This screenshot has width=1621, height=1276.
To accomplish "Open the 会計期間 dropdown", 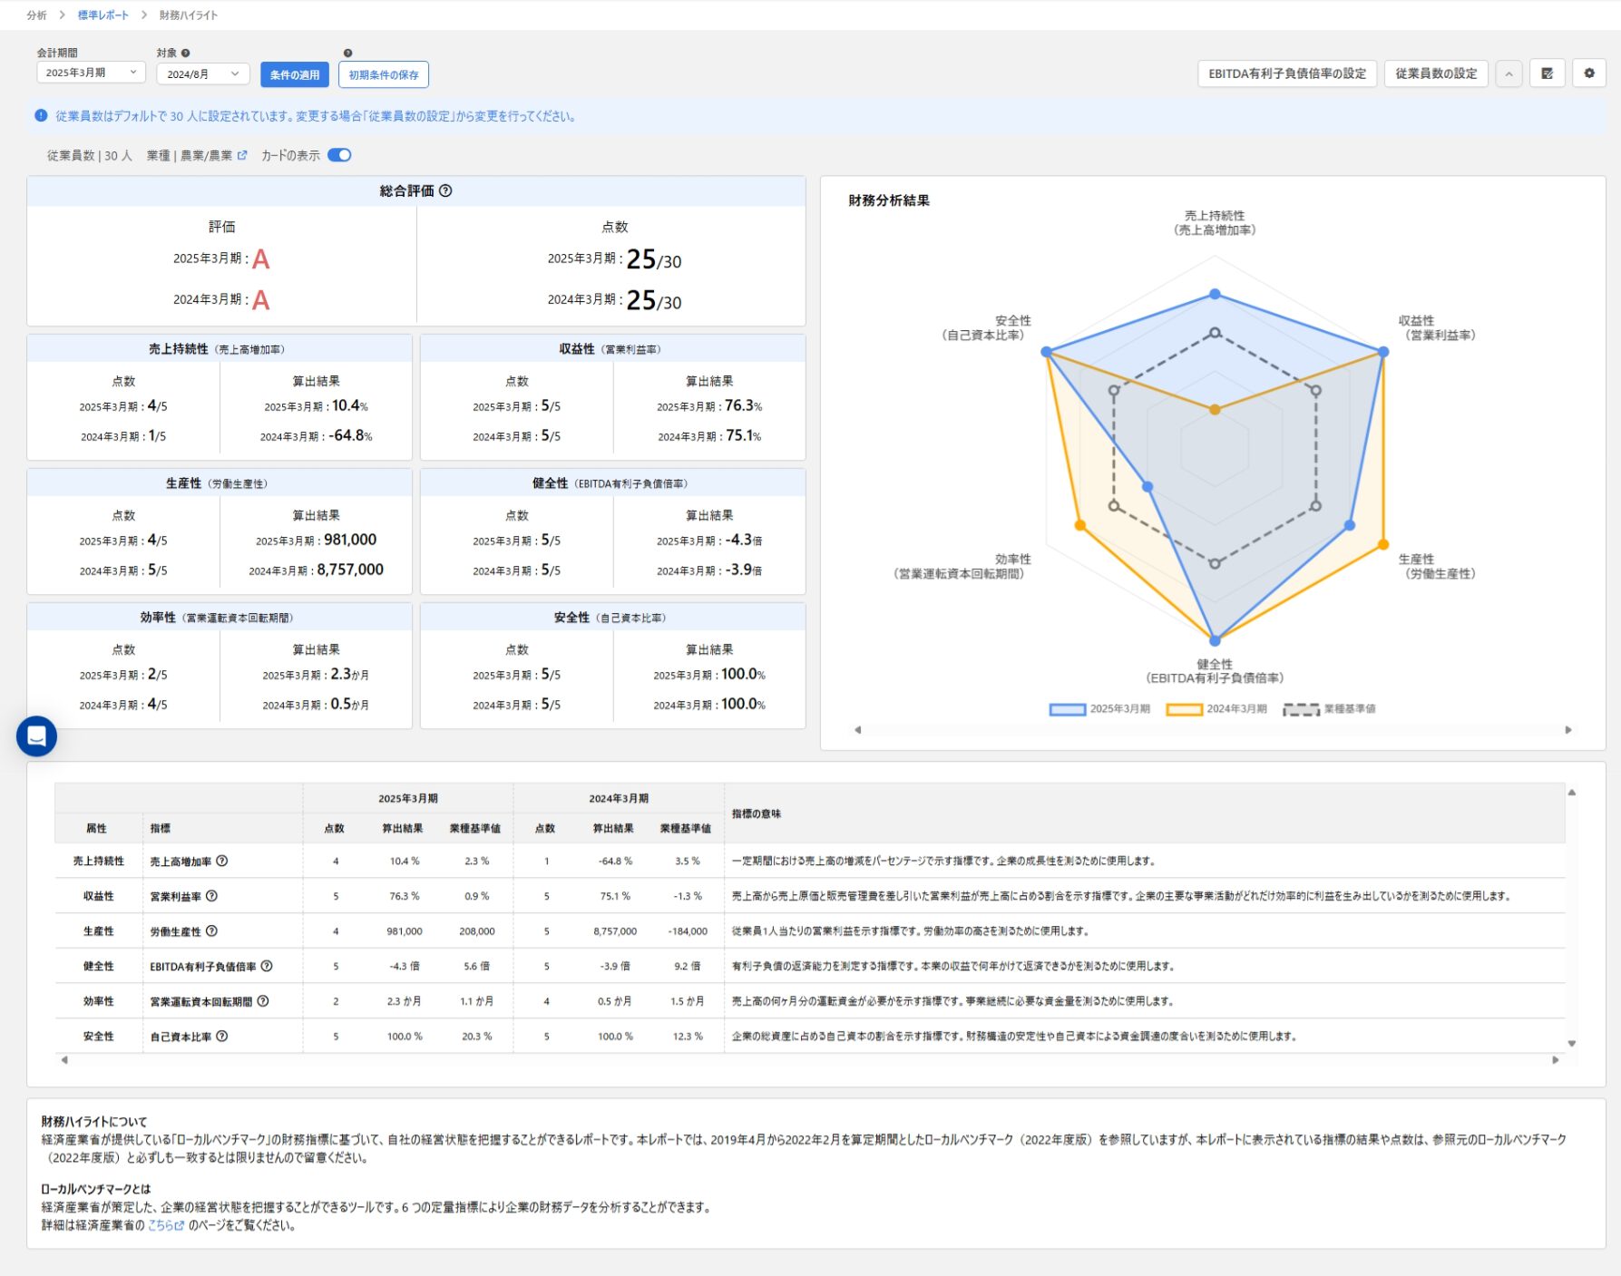I will [91, 73].
